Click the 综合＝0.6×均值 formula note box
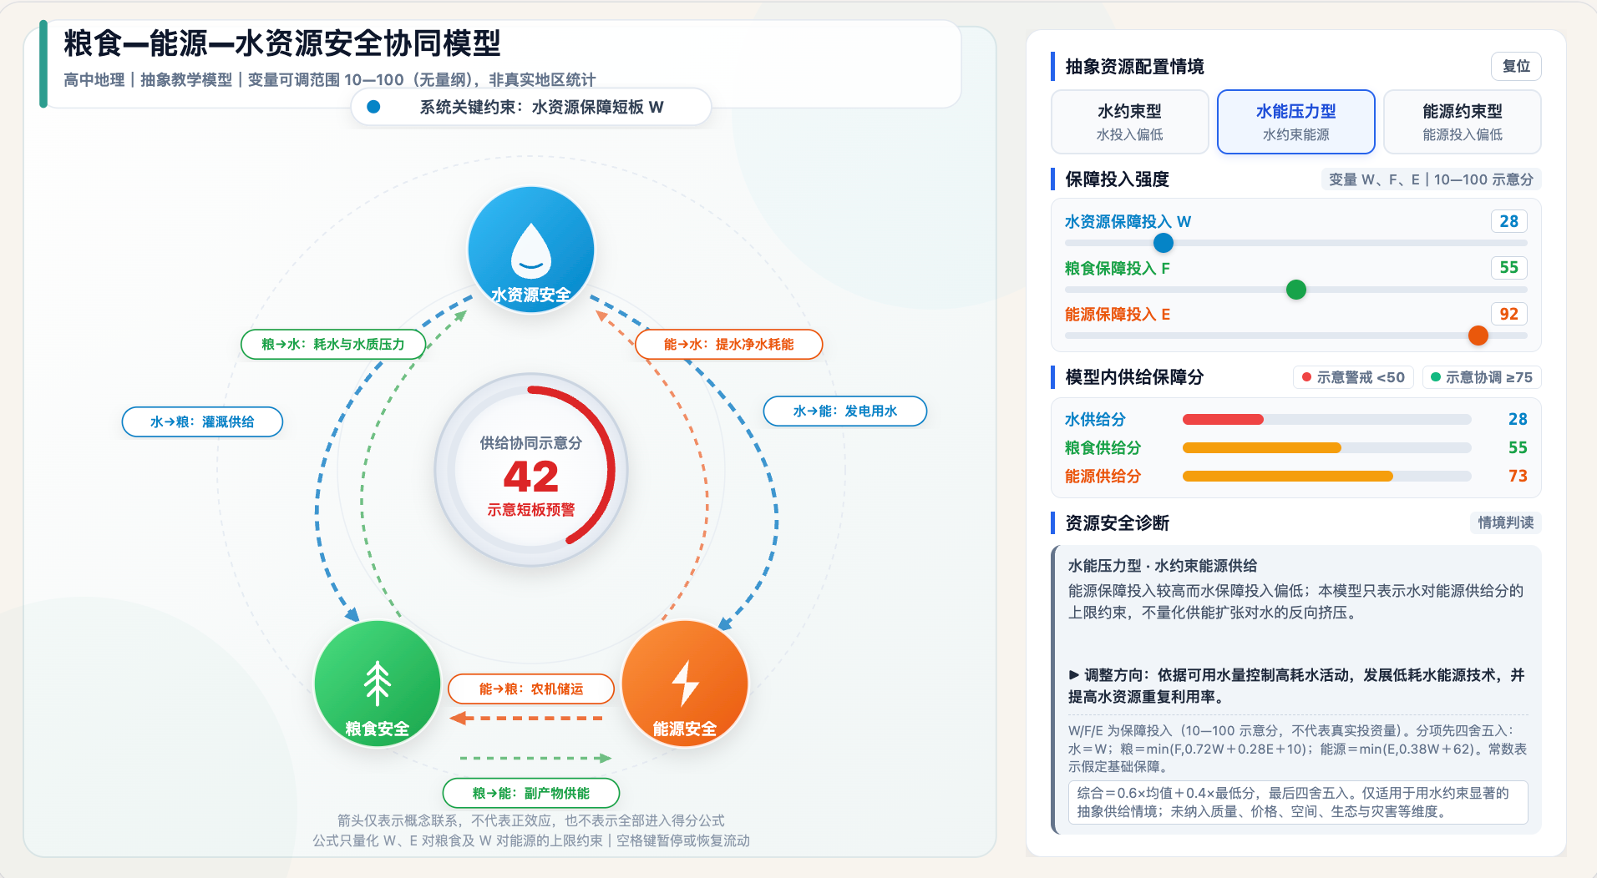 (1298, 802)
